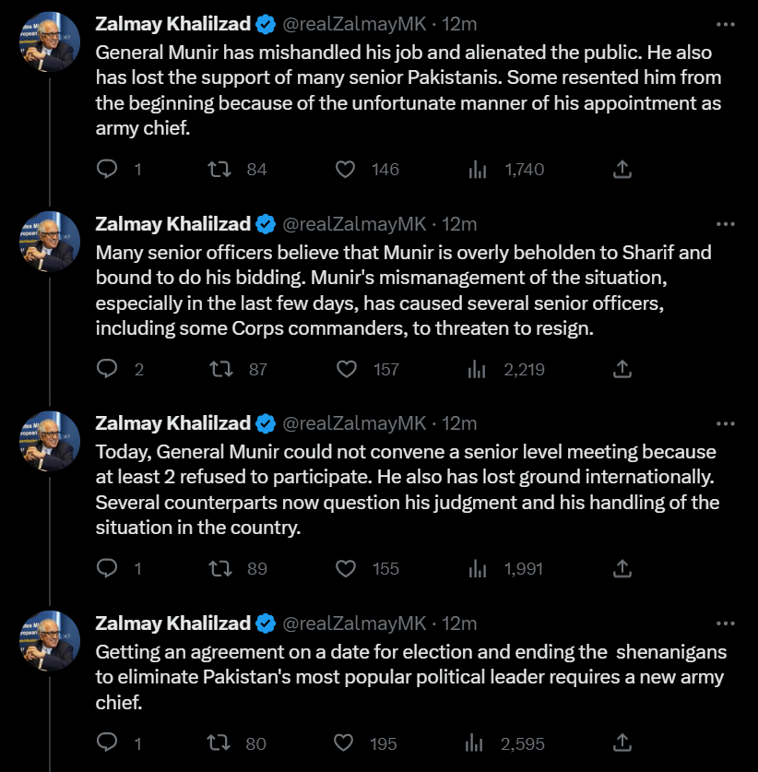The height and width of the screenshot is (772, 758).
Task: Open @realZalmayMK handle on second tweet
Action: coord(354,224)
